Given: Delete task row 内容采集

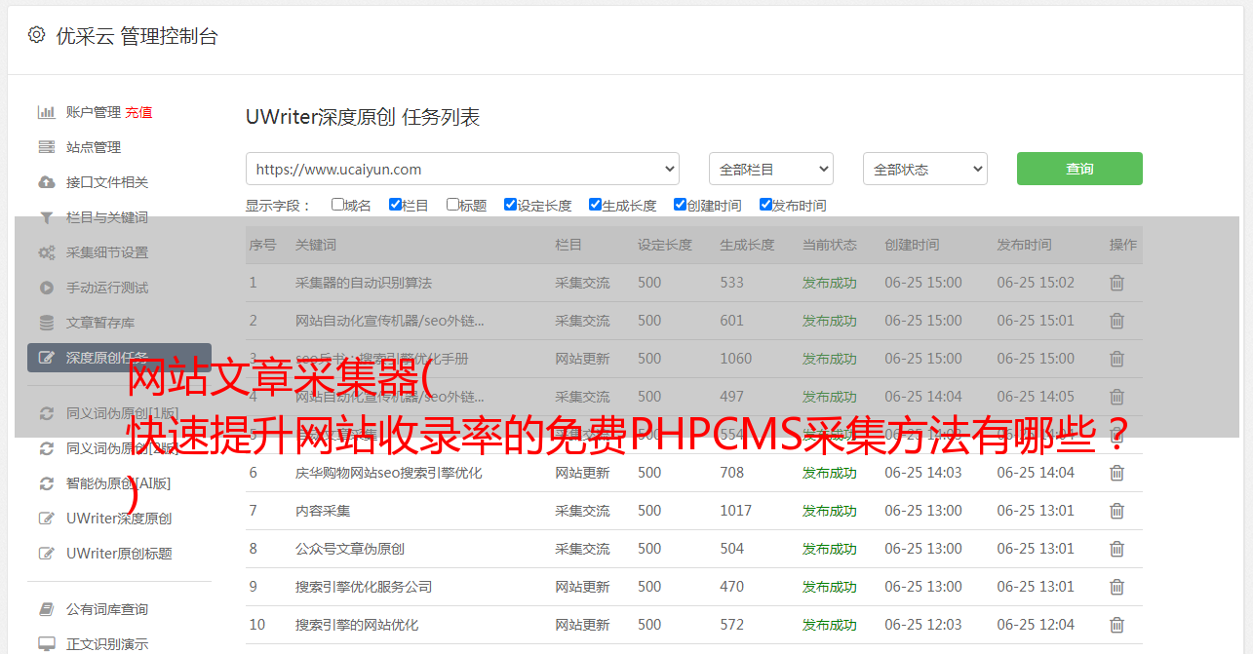Looking at the screenshot, I should 1116,511.
